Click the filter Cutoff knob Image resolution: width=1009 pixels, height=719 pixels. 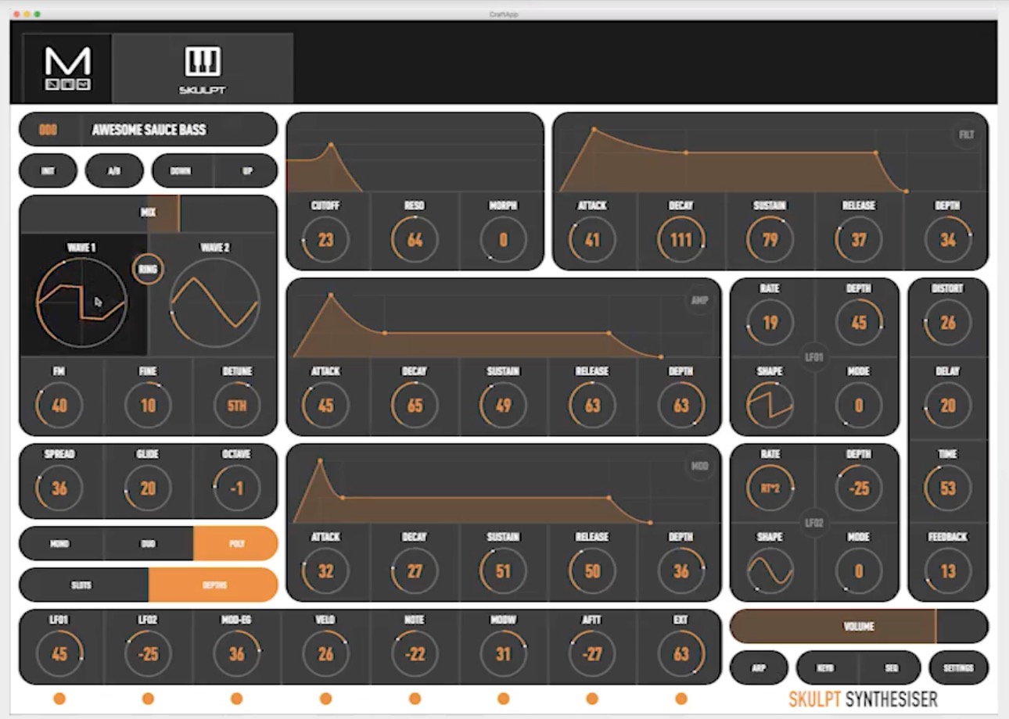(325, 240)
